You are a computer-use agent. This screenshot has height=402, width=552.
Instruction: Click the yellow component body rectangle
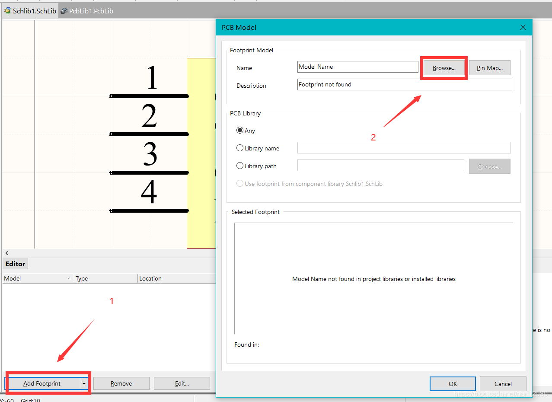click(201, 153)
